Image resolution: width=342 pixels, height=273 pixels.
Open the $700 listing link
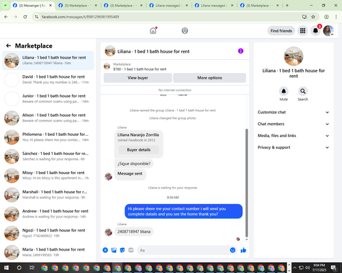[140, 69]
